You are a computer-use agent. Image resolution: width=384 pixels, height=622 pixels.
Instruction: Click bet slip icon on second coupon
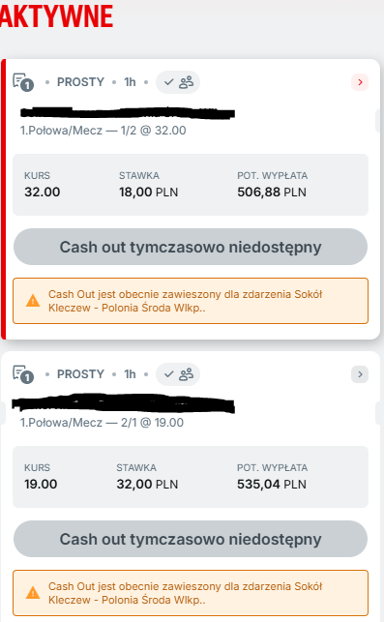tap(23, 374)
